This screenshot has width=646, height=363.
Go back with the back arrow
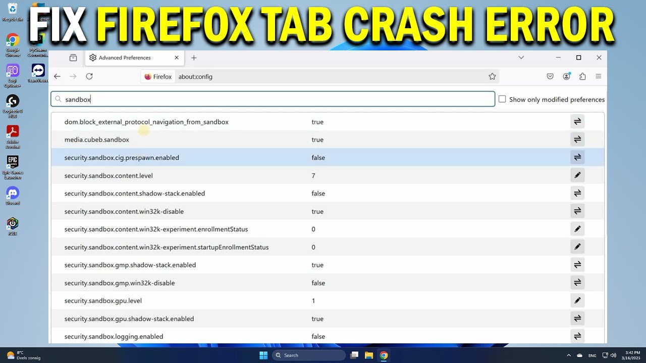pyautogui.click(x=57, y=76)
